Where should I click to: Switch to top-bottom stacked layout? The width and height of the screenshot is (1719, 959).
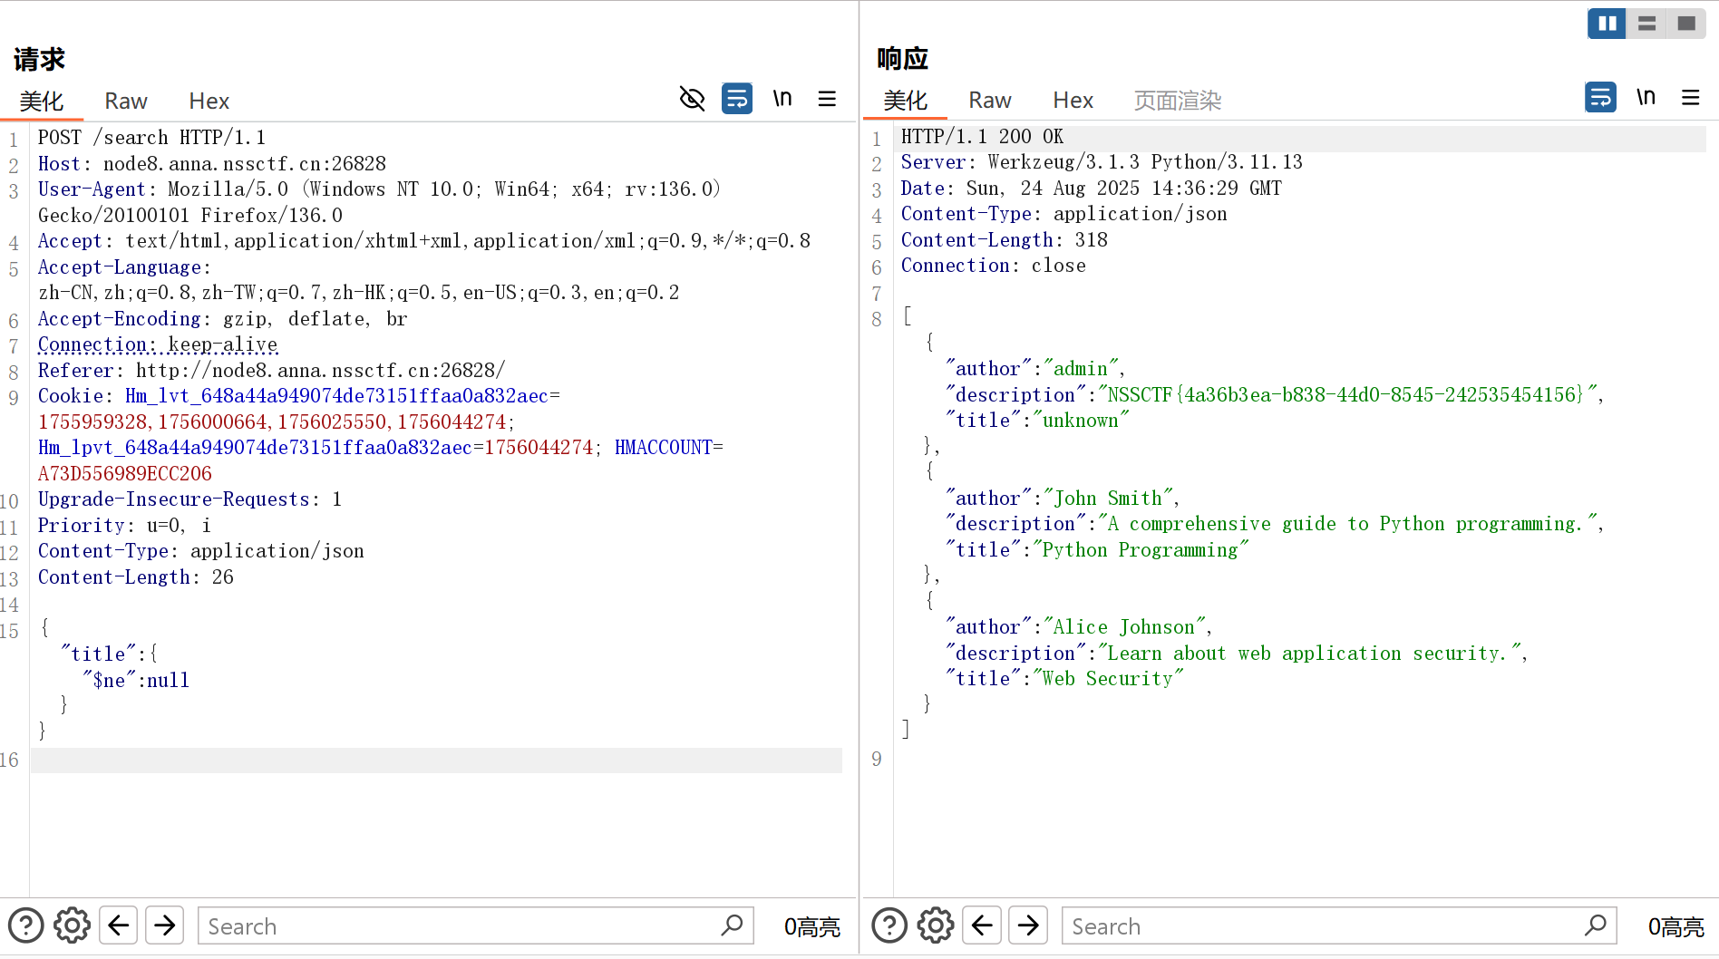pyautogui.click(x=1646, y=24)
